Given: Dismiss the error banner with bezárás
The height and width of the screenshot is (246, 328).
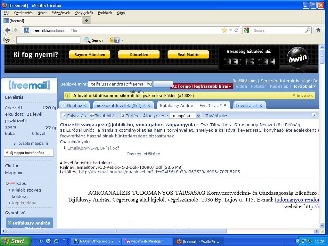Looking at the screenshot, I should (x=302, y=95).
